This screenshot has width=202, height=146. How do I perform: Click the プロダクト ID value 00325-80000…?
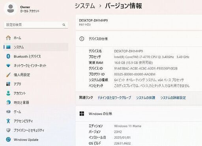tap(135, 74)
